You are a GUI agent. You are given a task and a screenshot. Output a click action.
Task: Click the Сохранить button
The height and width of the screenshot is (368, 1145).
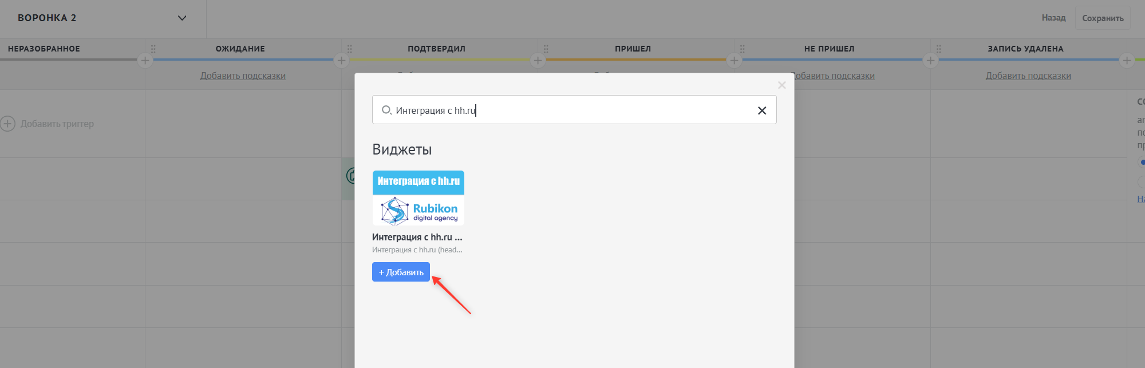pos(1103,18)
